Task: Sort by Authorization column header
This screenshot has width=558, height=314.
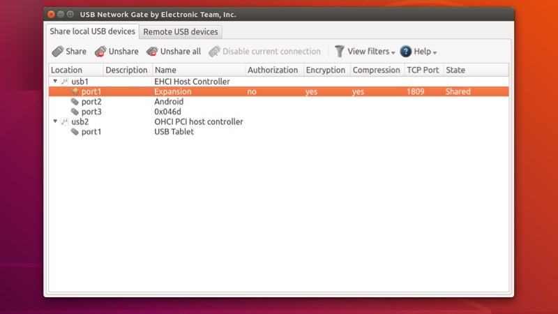Action: [x=274, y=70]
